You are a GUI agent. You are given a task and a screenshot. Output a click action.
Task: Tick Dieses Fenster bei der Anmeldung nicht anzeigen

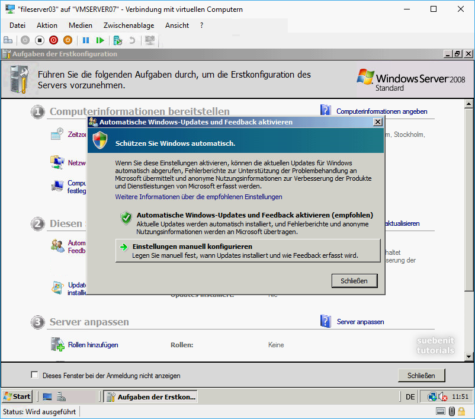click(34, 375)
